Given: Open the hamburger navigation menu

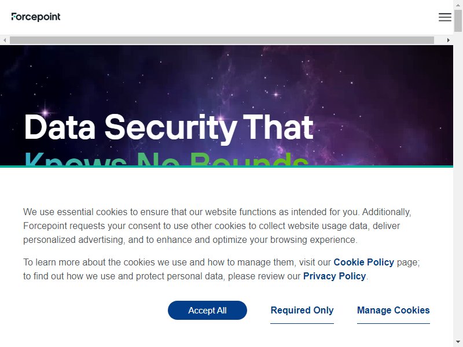Looking at the screenshot, I should [444, 17].
